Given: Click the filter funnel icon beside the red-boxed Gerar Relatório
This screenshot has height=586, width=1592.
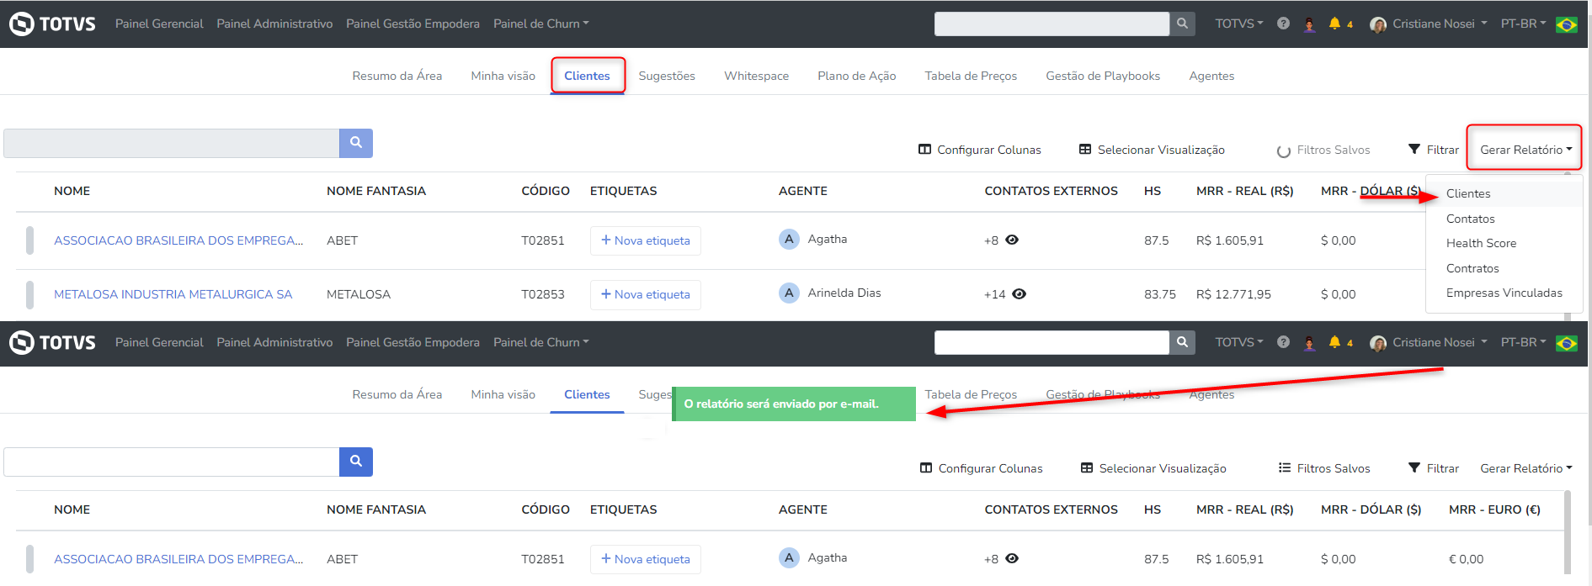Looking at the screenshot, I should click(1414, 150).
